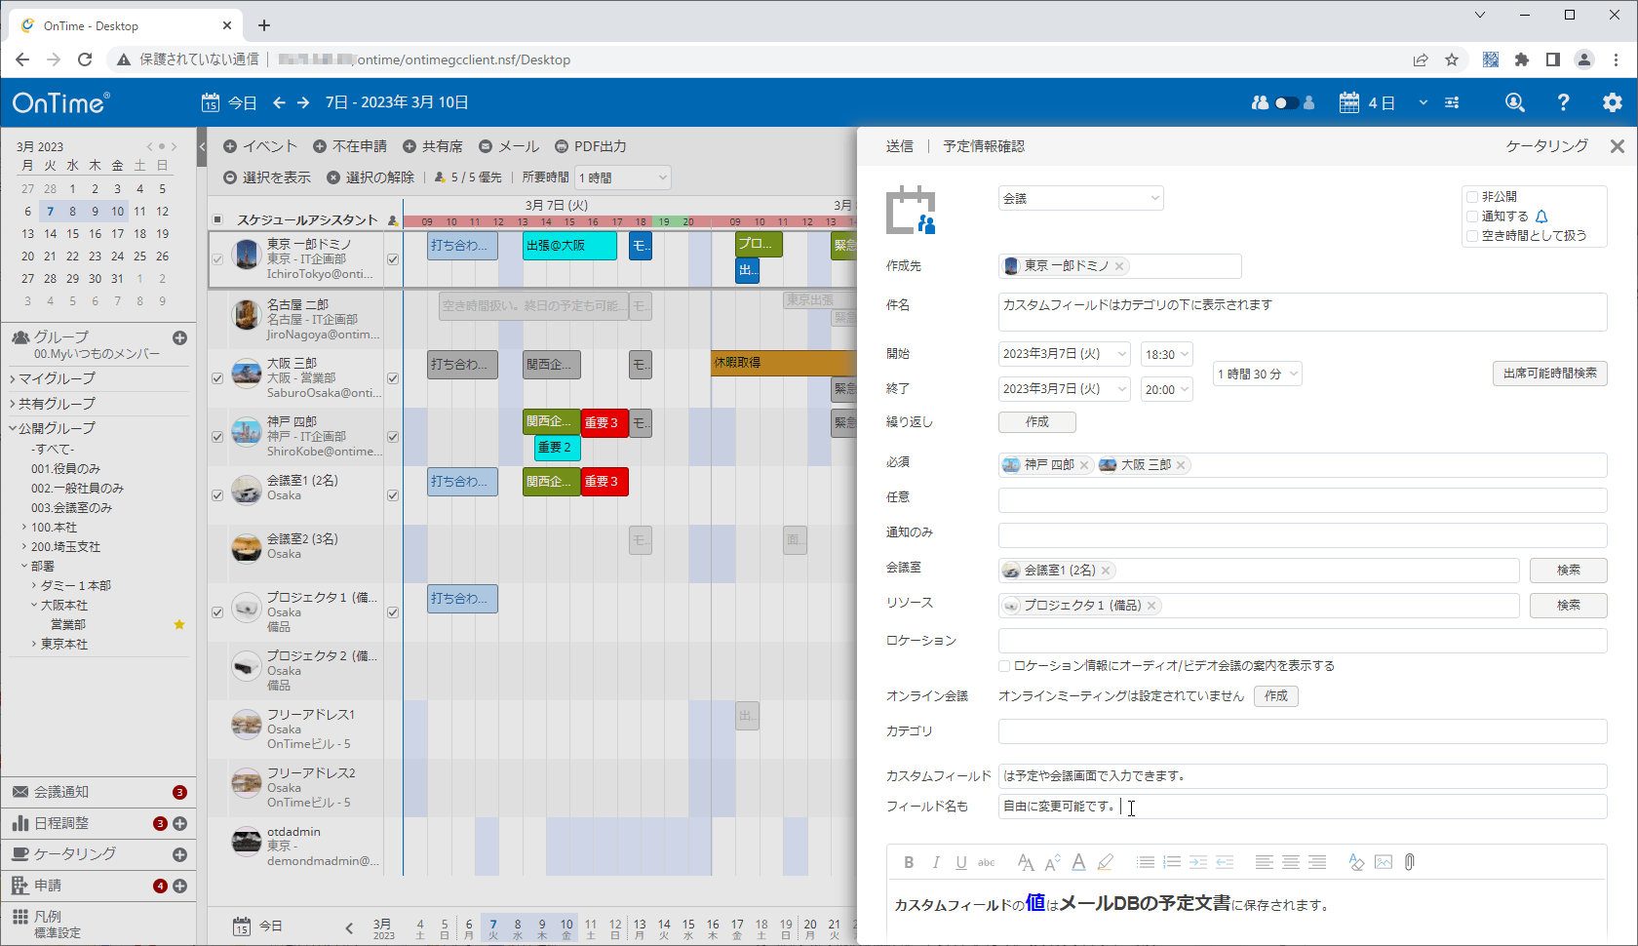Open the help question mark icon
Screen dimensions: 1638x946
click(x=1563, y=102)
